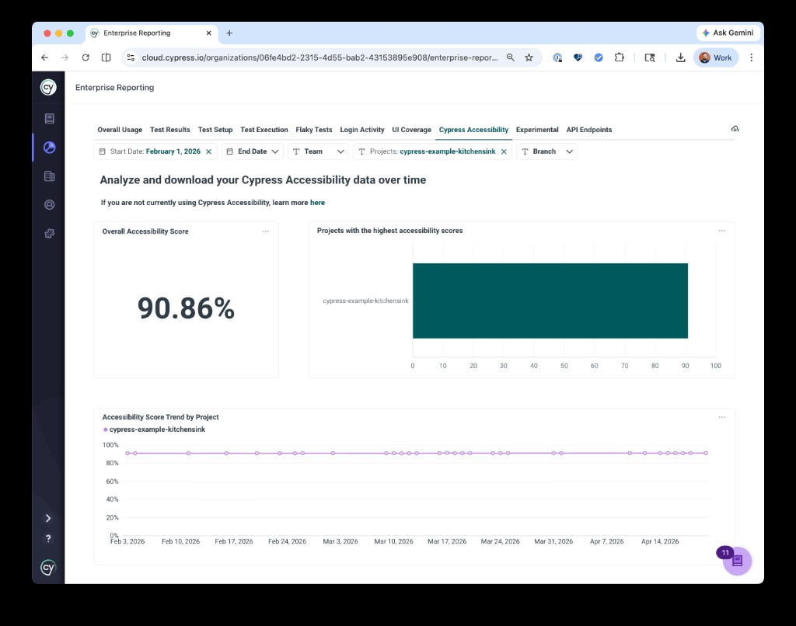This screenshot has width=796, height=626.
Task: Switch to the API Endpoints tab
Action: (589, 130)
